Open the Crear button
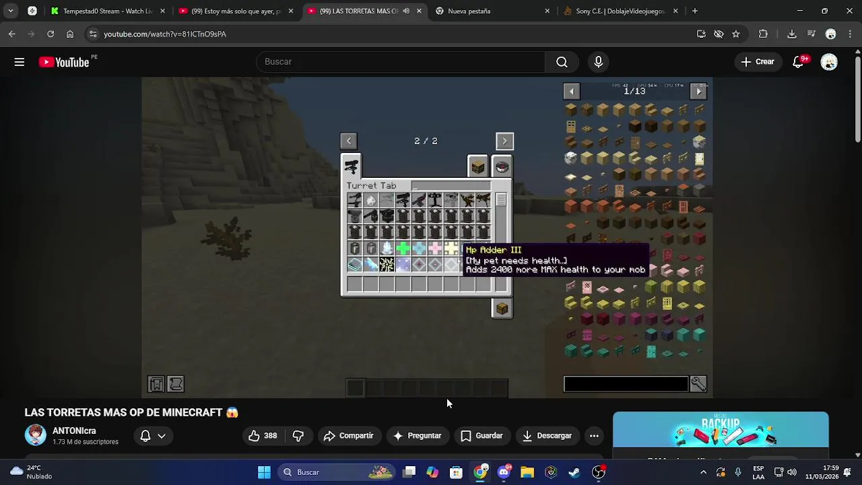Viewport: 862px width, 485px height. click(758, 62)
